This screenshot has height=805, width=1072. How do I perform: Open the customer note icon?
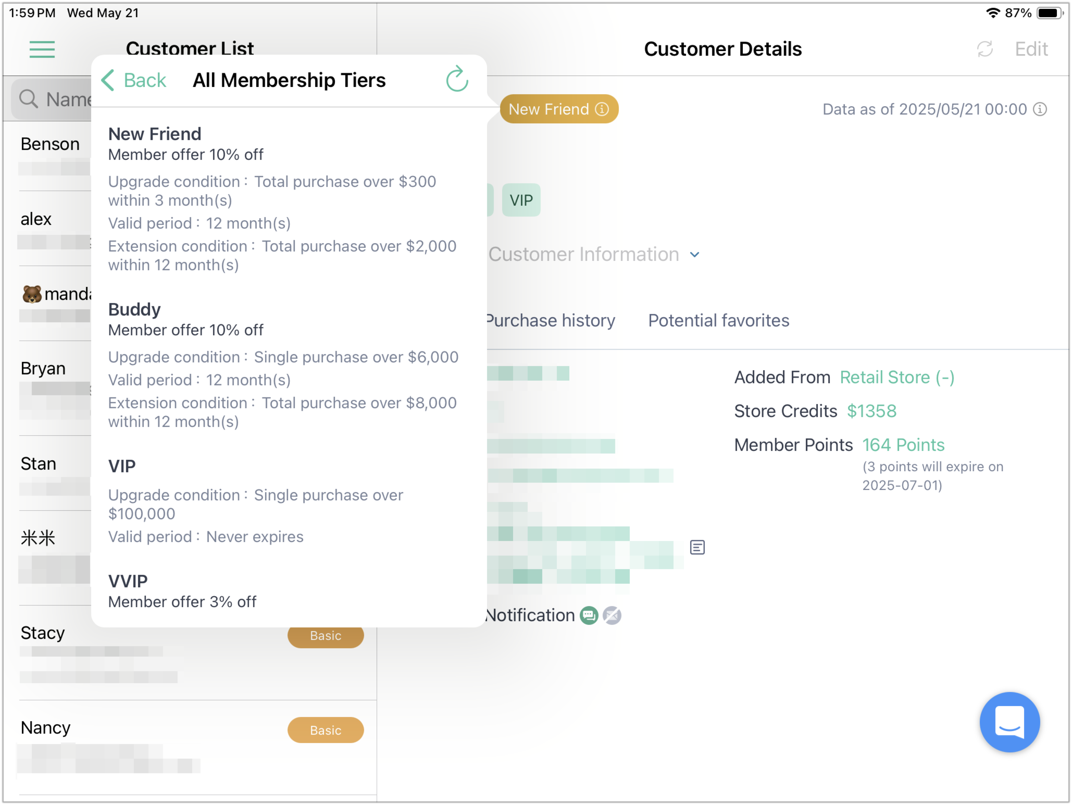click(x=697, y=547)
